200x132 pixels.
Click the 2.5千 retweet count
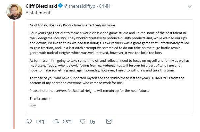(67, 122)
